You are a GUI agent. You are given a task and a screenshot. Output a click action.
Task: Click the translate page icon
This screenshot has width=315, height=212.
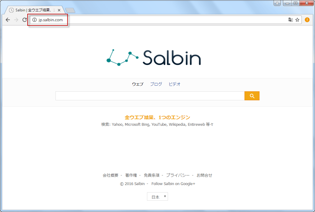click(x=290, y=20)
